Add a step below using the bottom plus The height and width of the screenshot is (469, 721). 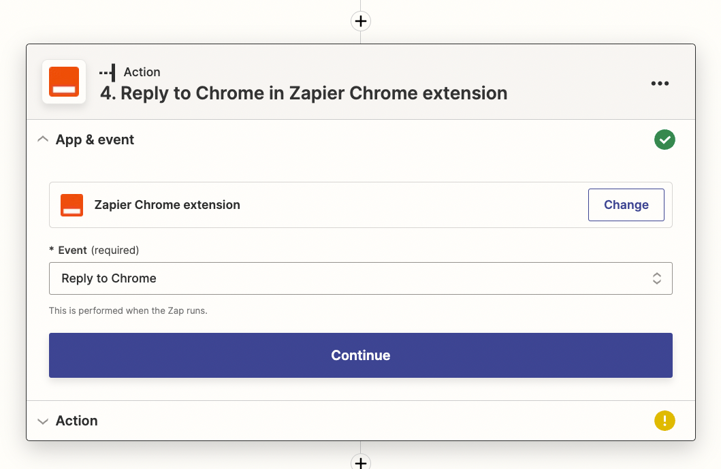361,462
